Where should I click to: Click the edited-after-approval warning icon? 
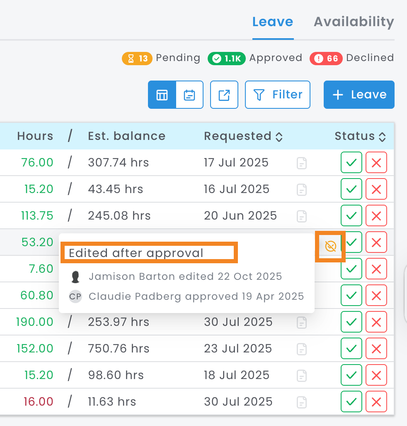(x=330, y=246)
